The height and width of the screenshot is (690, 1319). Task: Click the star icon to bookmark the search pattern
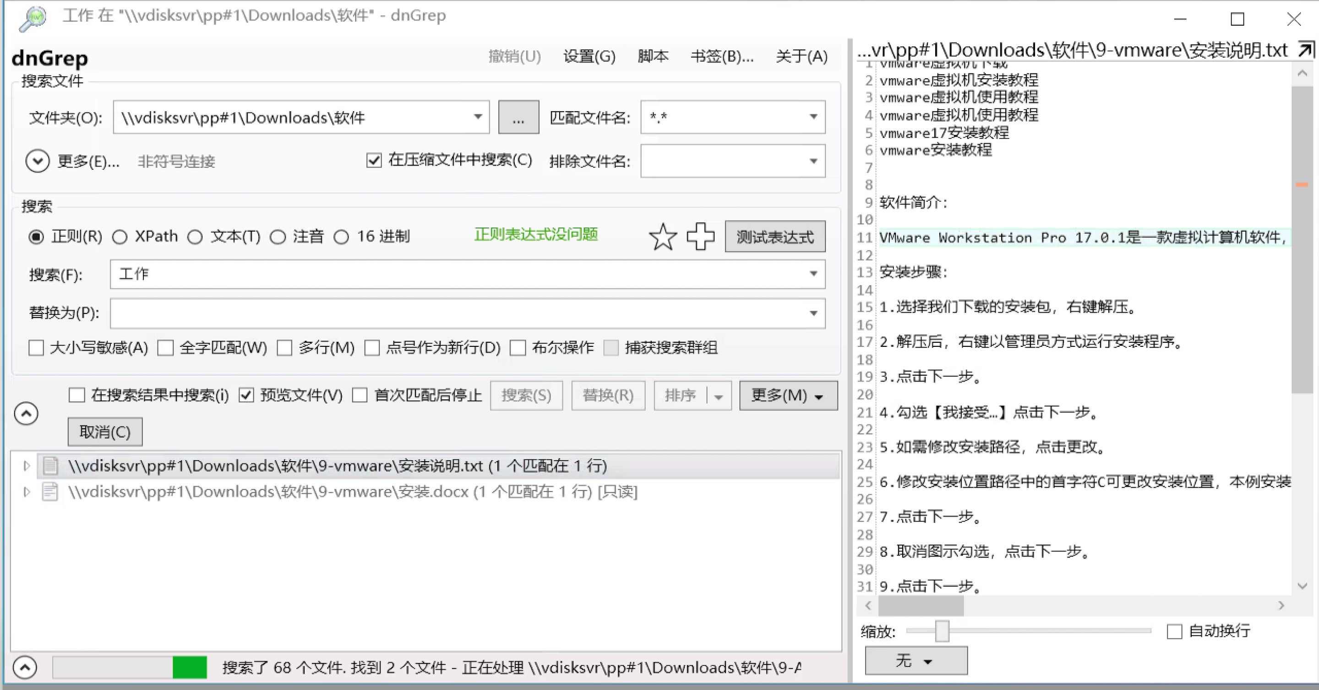[x=664, y=237]
